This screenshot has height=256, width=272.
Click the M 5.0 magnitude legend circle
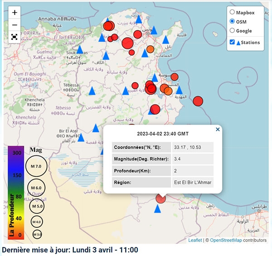coord(37,206)
